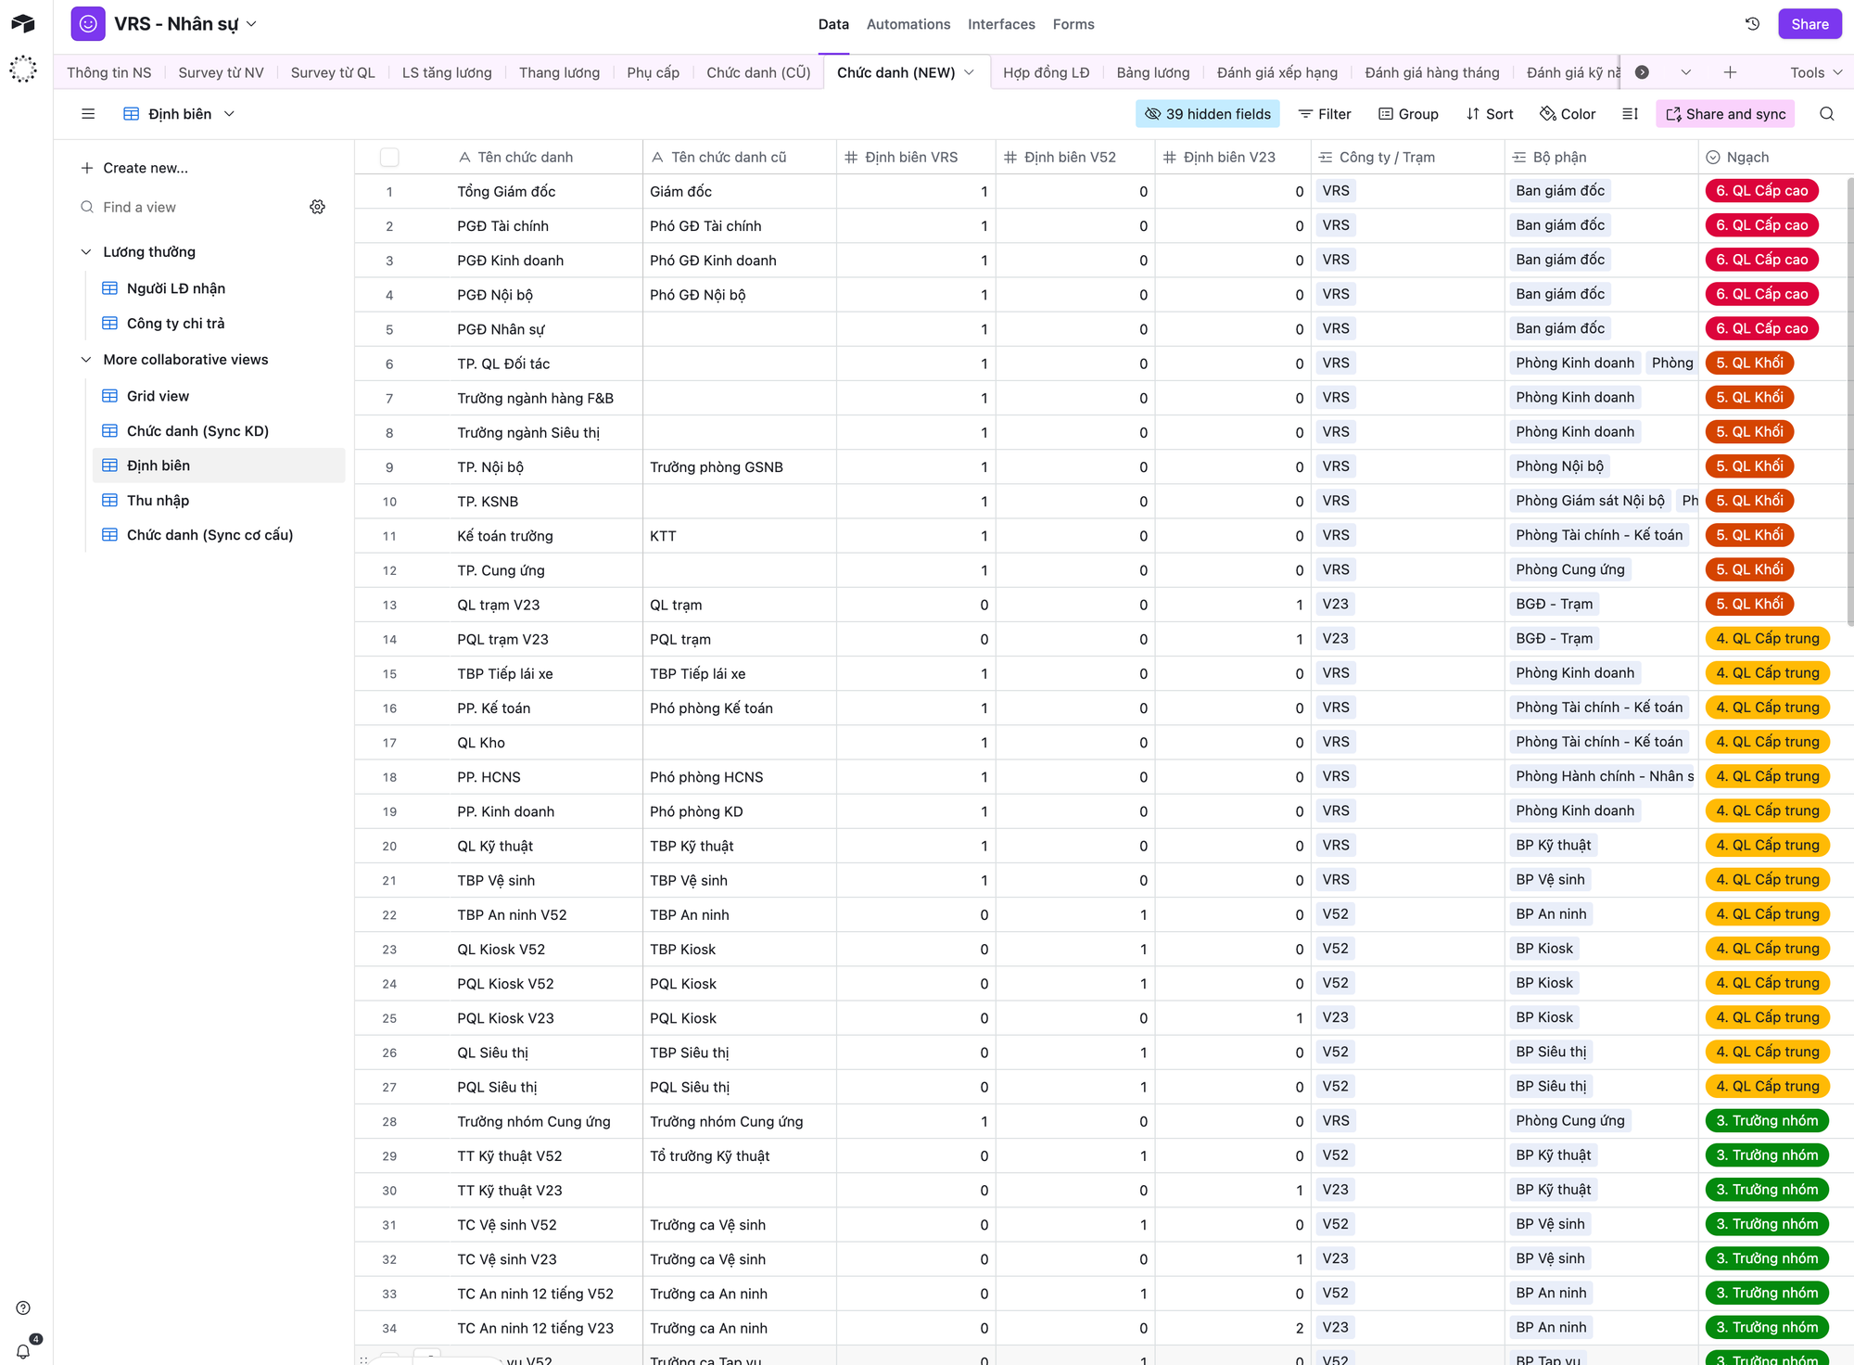Click the row height icon
The height and width of the screenshot is (1365, 1854).
tap(1631, 114)
